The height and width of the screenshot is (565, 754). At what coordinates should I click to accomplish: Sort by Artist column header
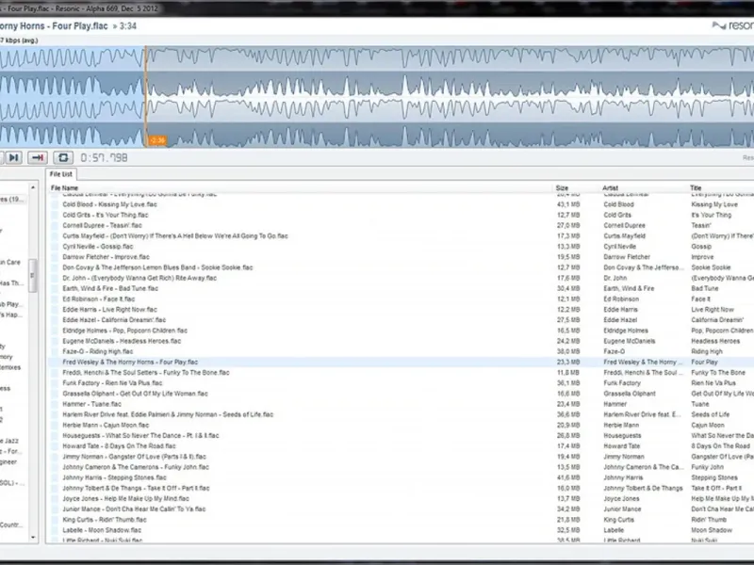pyautogui.click(x=610, y=187)
